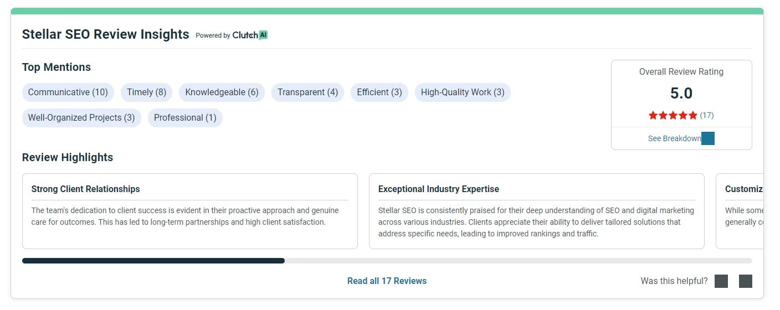This screenshot has width=780, height=310.
Task: Select the Professional (1) tag
Action: tap(185, 118)
